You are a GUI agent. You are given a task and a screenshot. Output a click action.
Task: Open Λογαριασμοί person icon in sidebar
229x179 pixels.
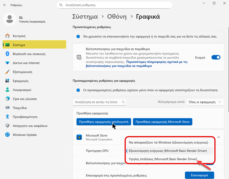[x=7, y=90]
